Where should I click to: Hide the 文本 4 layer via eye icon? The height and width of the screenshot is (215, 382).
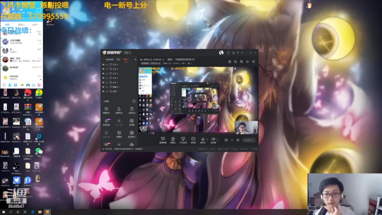(x=103, y=69)
